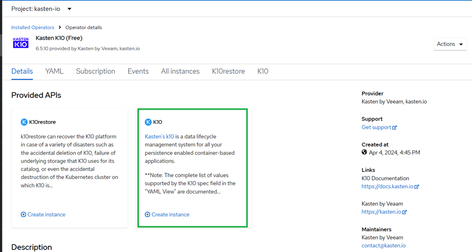Click the Kasten K10 operator logo
The width and height of the screenshot is (472, 252).
tap(21, 43)
